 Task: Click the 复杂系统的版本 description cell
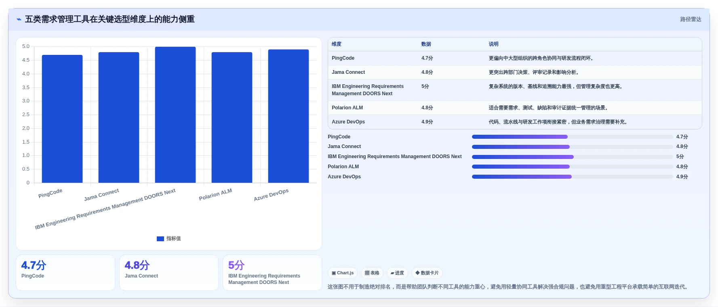[x=556, y=86]
